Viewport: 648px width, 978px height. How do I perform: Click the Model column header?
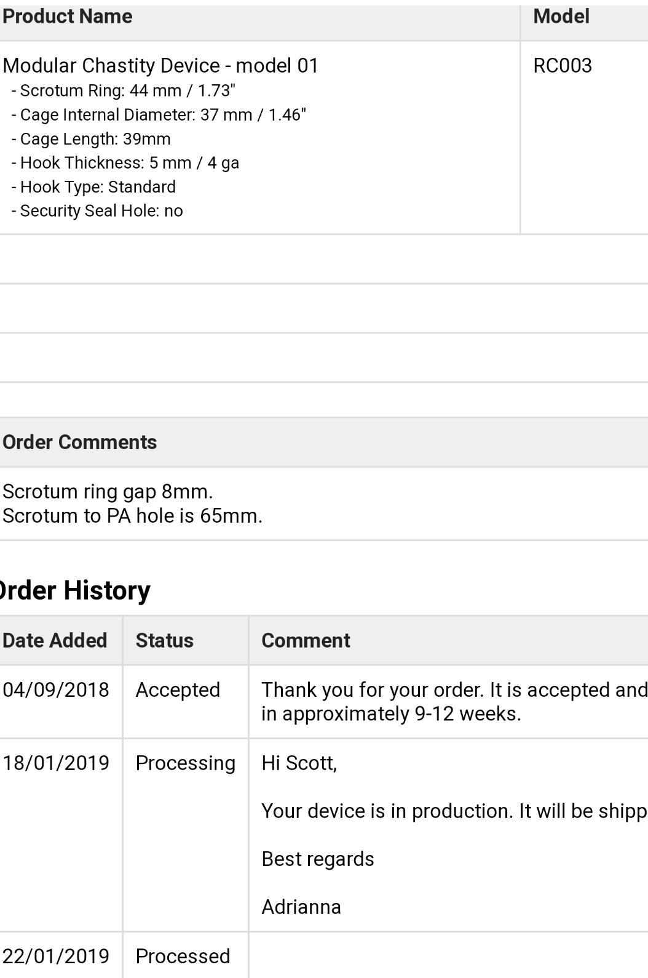561,17
